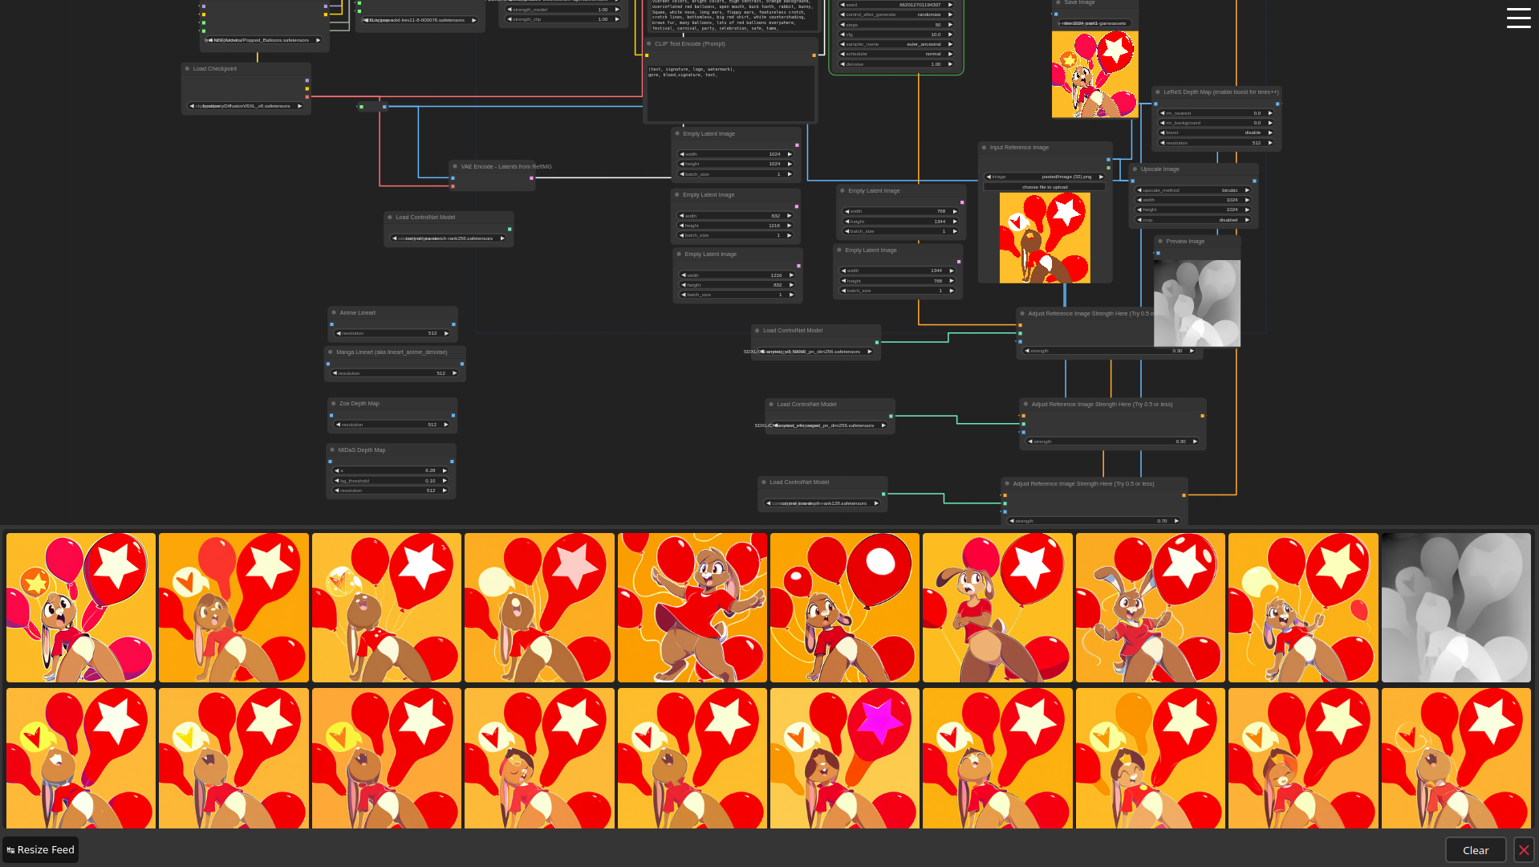
Task: Click the Resize Feed button
Action: coord(40,850)
